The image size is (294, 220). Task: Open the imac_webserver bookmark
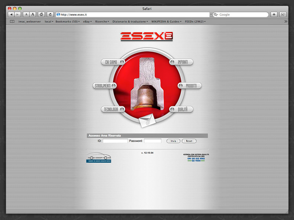(x=30, y=22)
